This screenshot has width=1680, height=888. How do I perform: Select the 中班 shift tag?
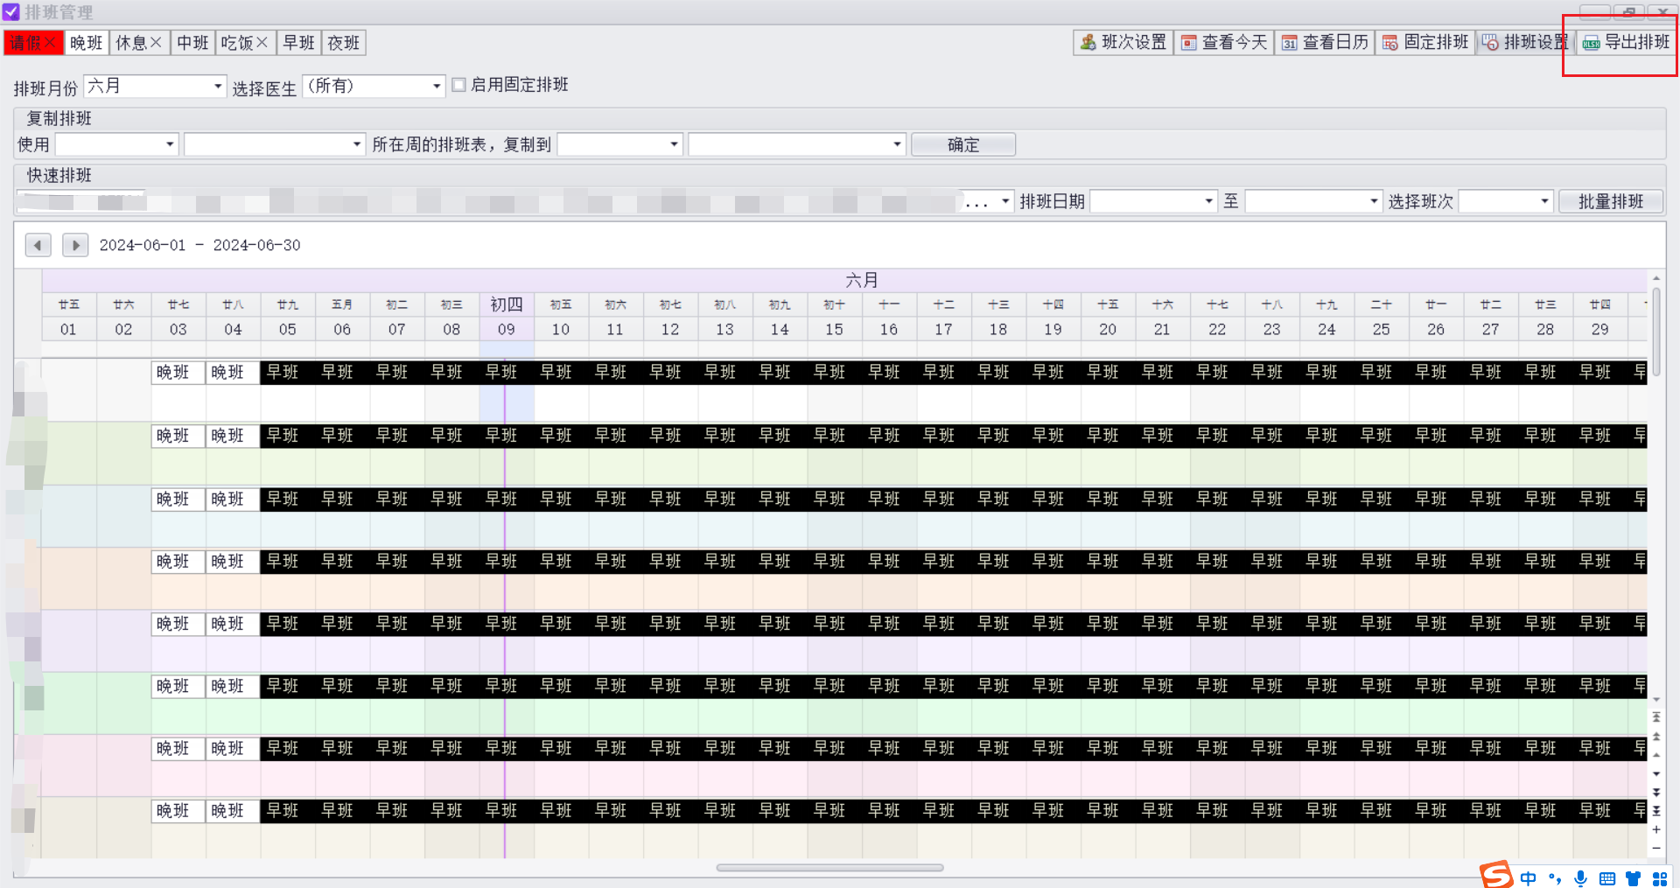[x=192, y=43]
